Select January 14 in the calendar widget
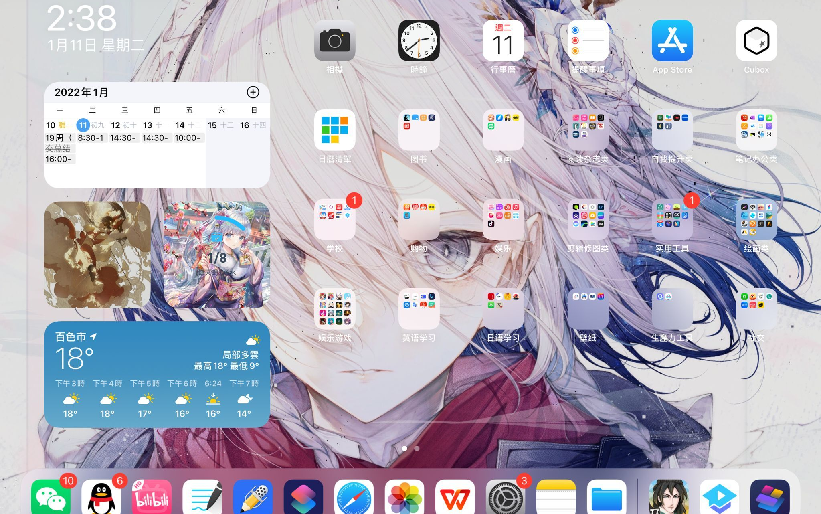The height and width of the screenshot is (514, 821). [180, 125]
